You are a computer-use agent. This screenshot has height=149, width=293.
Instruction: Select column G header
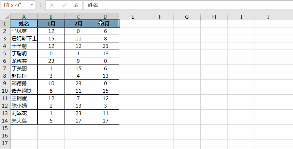[x=187, y=17]
